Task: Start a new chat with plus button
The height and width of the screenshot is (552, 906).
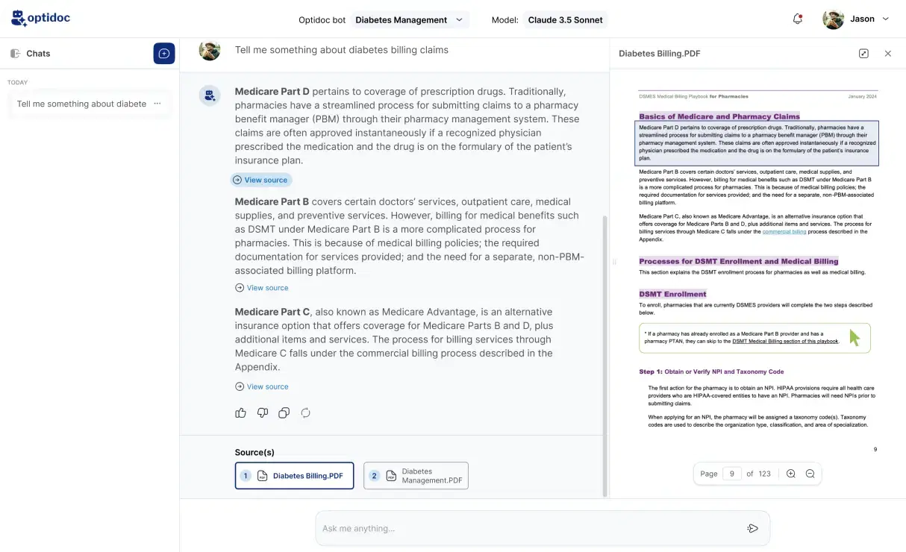Action: [x=164, y=54]
